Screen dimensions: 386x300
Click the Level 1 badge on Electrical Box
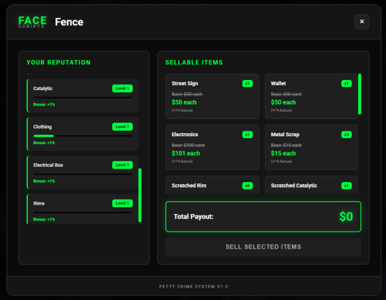point(123,165)
